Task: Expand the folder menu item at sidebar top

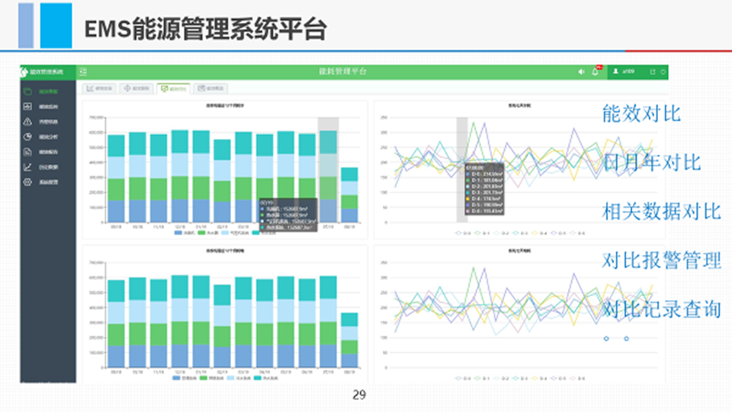Action: pyautogui.click(x=28, y=91)
